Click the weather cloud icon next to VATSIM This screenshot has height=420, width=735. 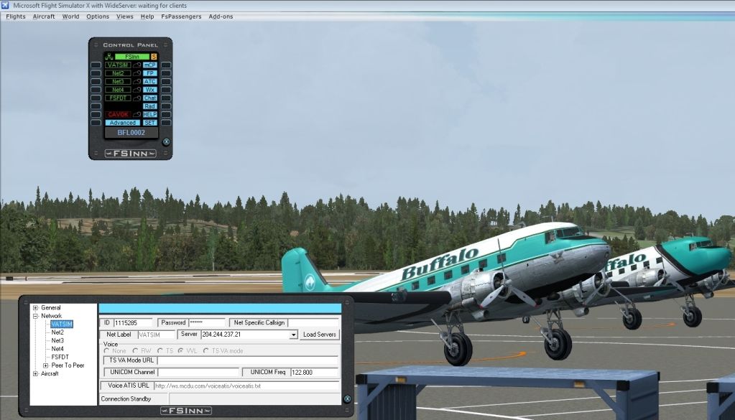point(137,65)
